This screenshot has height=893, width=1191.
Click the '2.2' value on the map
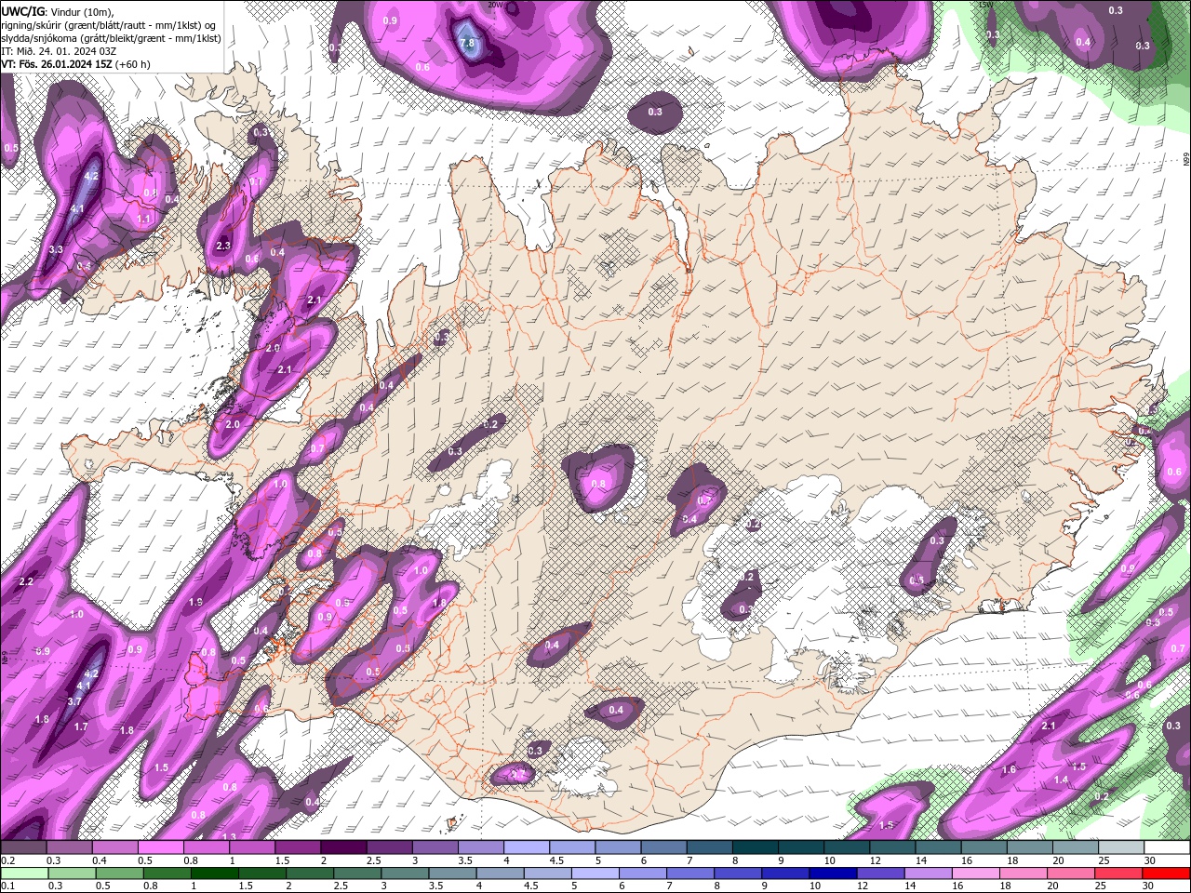coord(26,581)
